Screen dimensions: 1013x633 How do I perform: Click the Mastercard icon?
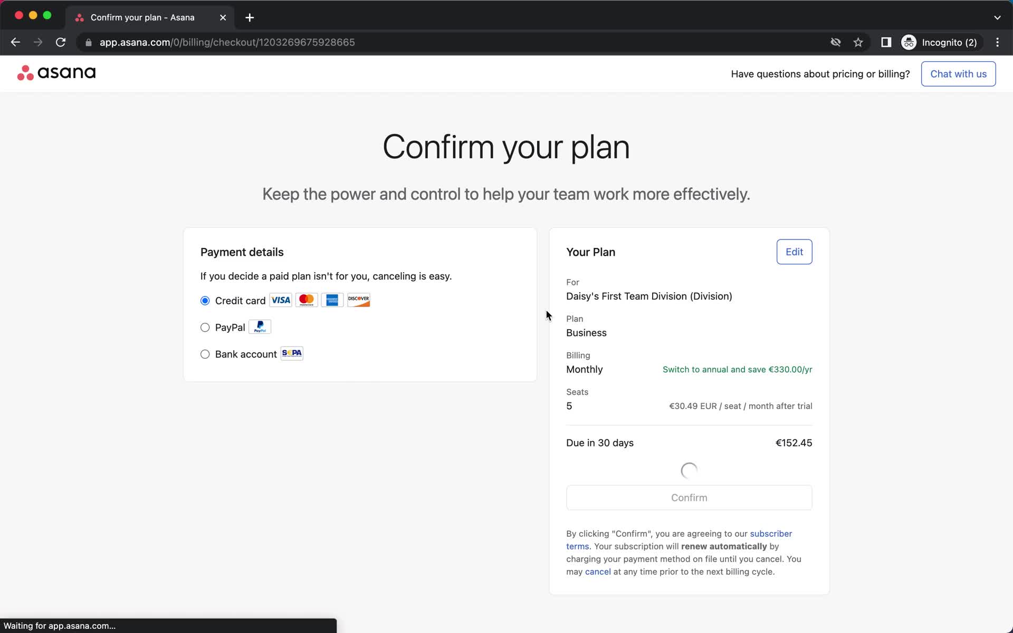click(x=307, y=300)
